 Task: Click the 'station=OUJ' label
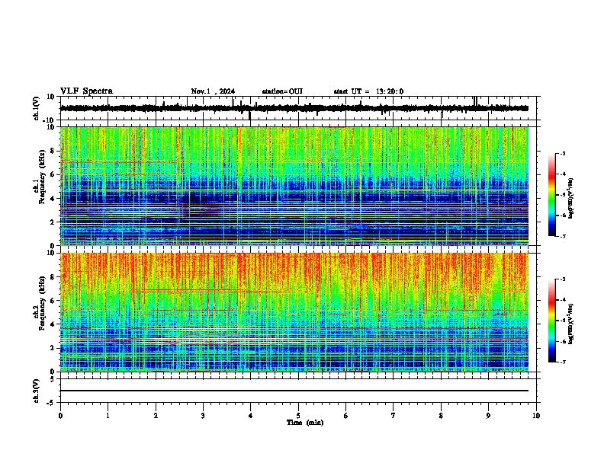(x=282, y=91)
